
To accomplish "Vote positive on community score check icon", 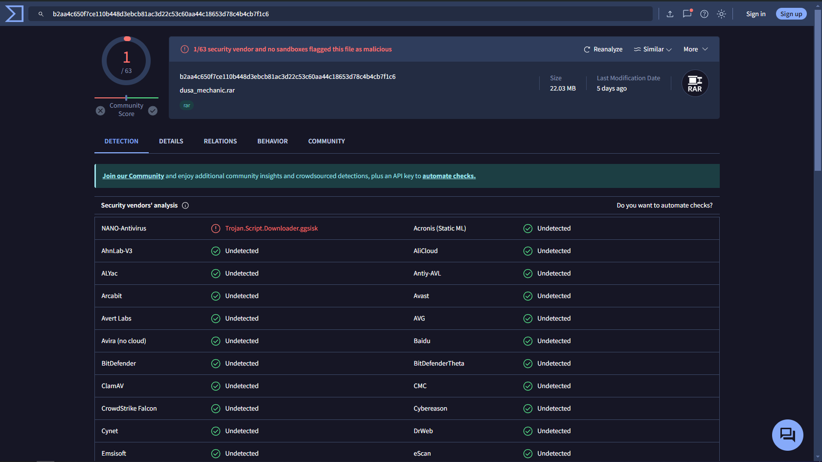I will click(x=153, y=111).
